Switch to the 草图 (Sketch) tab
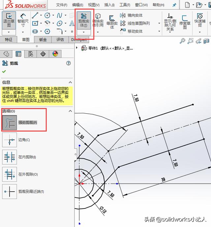Screen dimensions: 211x227 coord(26,40)
